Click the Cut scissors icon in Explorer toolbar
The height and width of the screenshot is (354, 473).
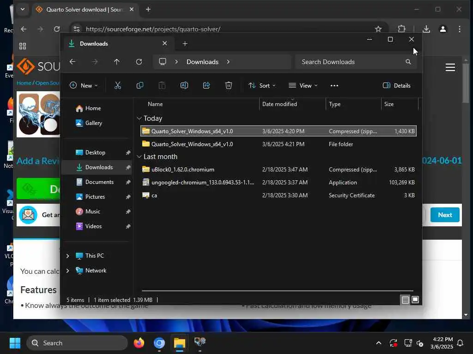click(118, 85)
